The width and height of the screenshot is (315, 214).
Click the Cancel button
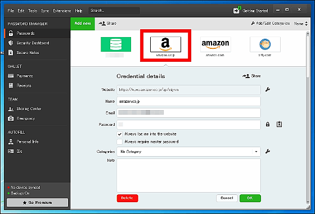click(x=227, y=198)
